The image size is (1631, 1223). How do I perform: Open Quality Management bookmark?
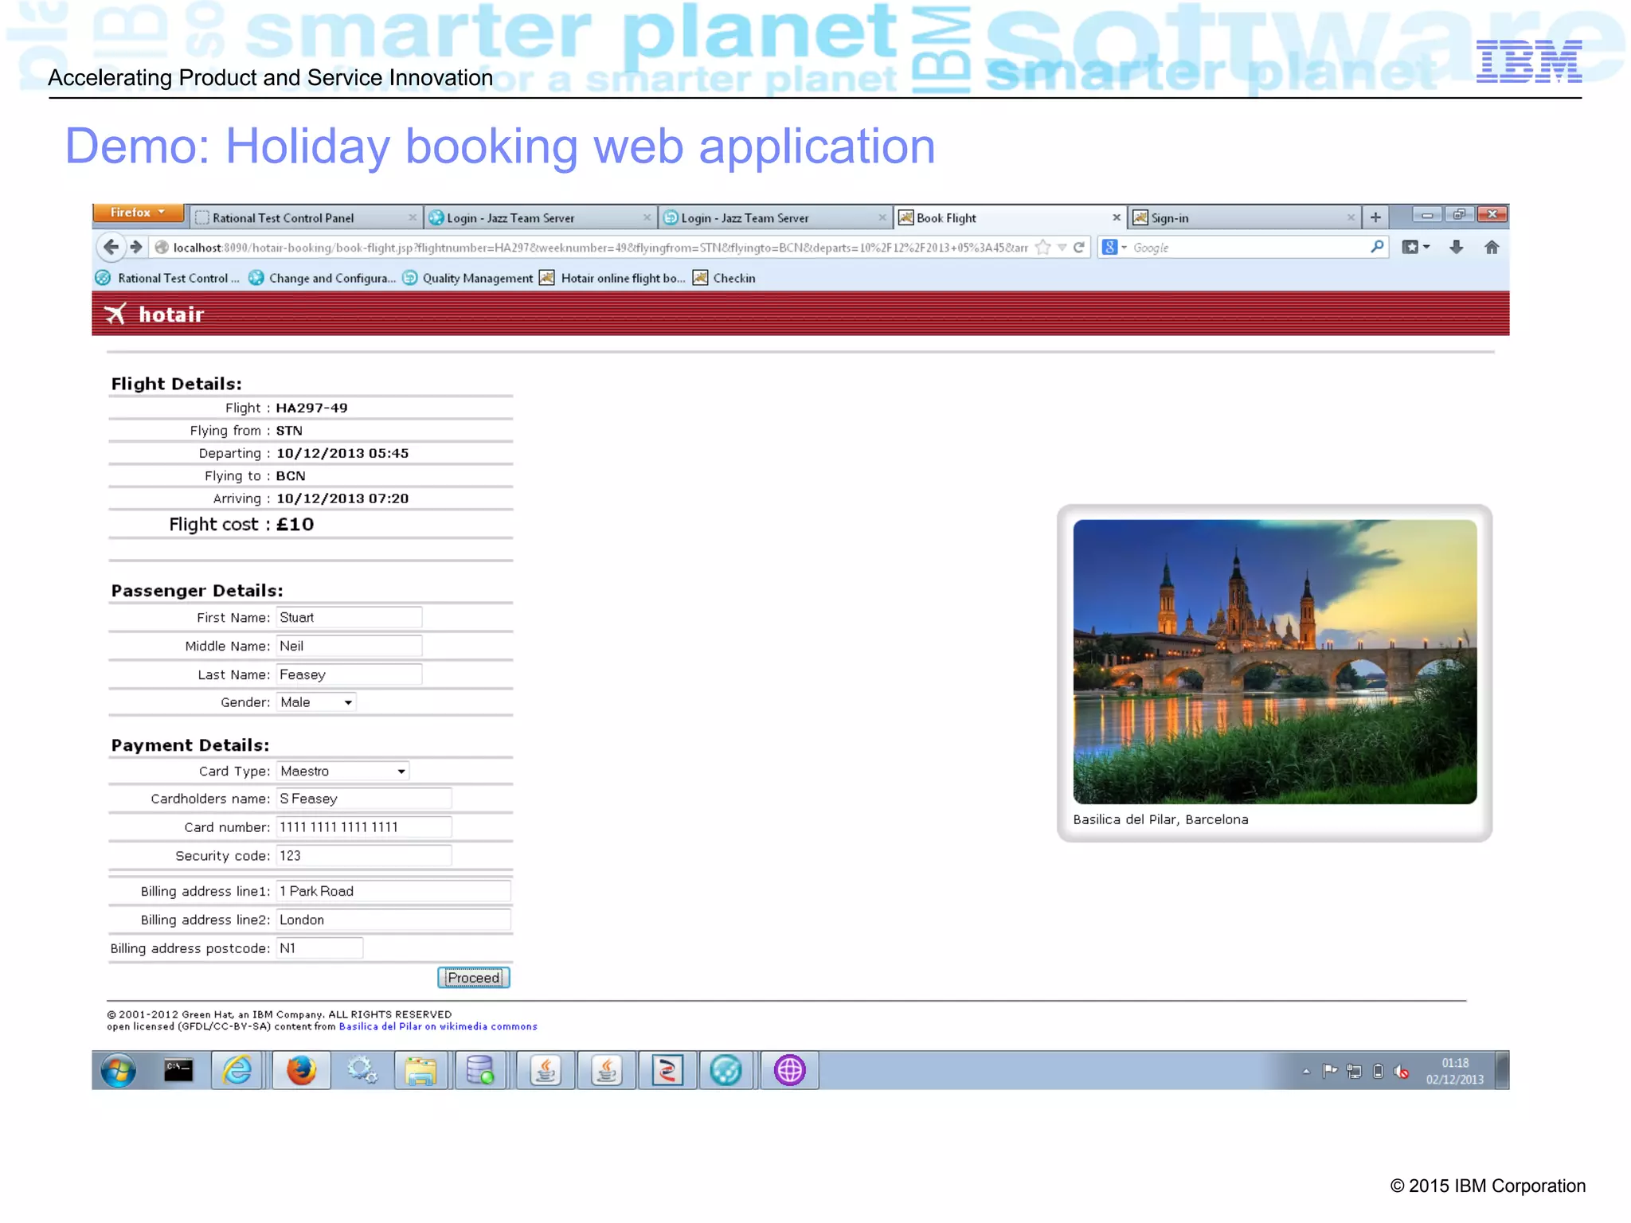[468, 278]
